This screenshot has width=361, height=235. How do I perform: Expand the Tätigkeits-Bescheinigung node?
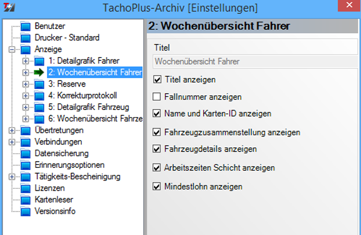click(x=12, y=177)
